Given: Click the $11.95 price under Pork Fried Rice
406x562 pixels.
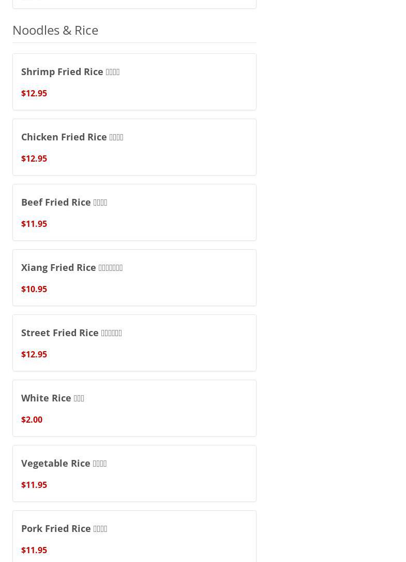Looking at the screenshot, I should 34,550.
